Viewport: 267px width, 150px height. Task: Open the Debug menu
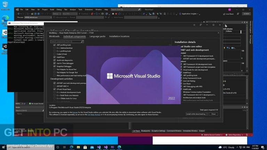point(59,10)
